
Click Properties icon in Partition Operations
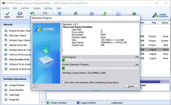(6, 100)
